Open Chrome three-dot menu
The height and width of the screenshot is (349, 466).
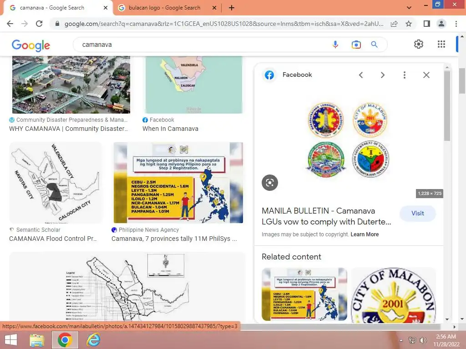pos(456,24)
